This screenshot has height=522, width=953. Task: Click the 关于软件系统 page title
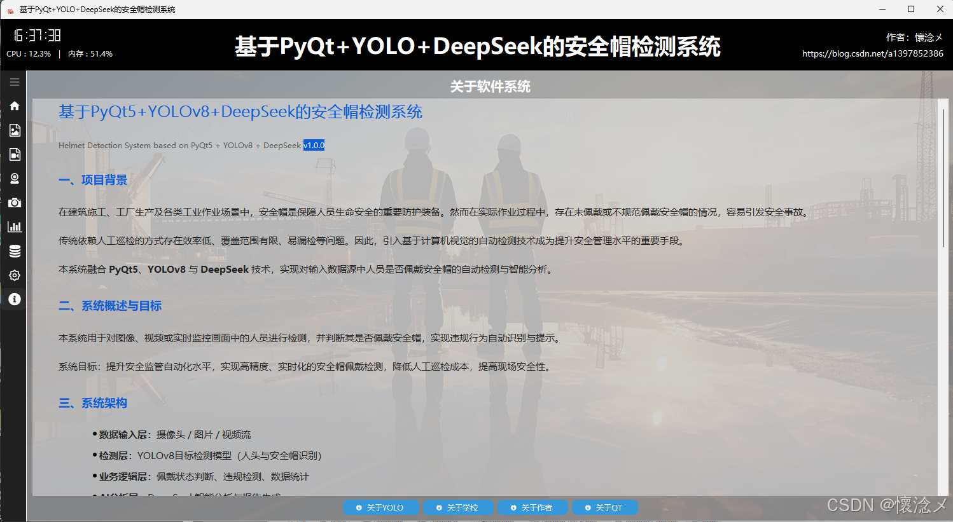[x=490, y=86]
